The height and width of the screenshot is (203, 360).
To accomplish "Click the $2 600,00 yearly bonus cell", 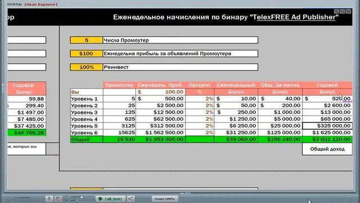I will pos(327,105).
